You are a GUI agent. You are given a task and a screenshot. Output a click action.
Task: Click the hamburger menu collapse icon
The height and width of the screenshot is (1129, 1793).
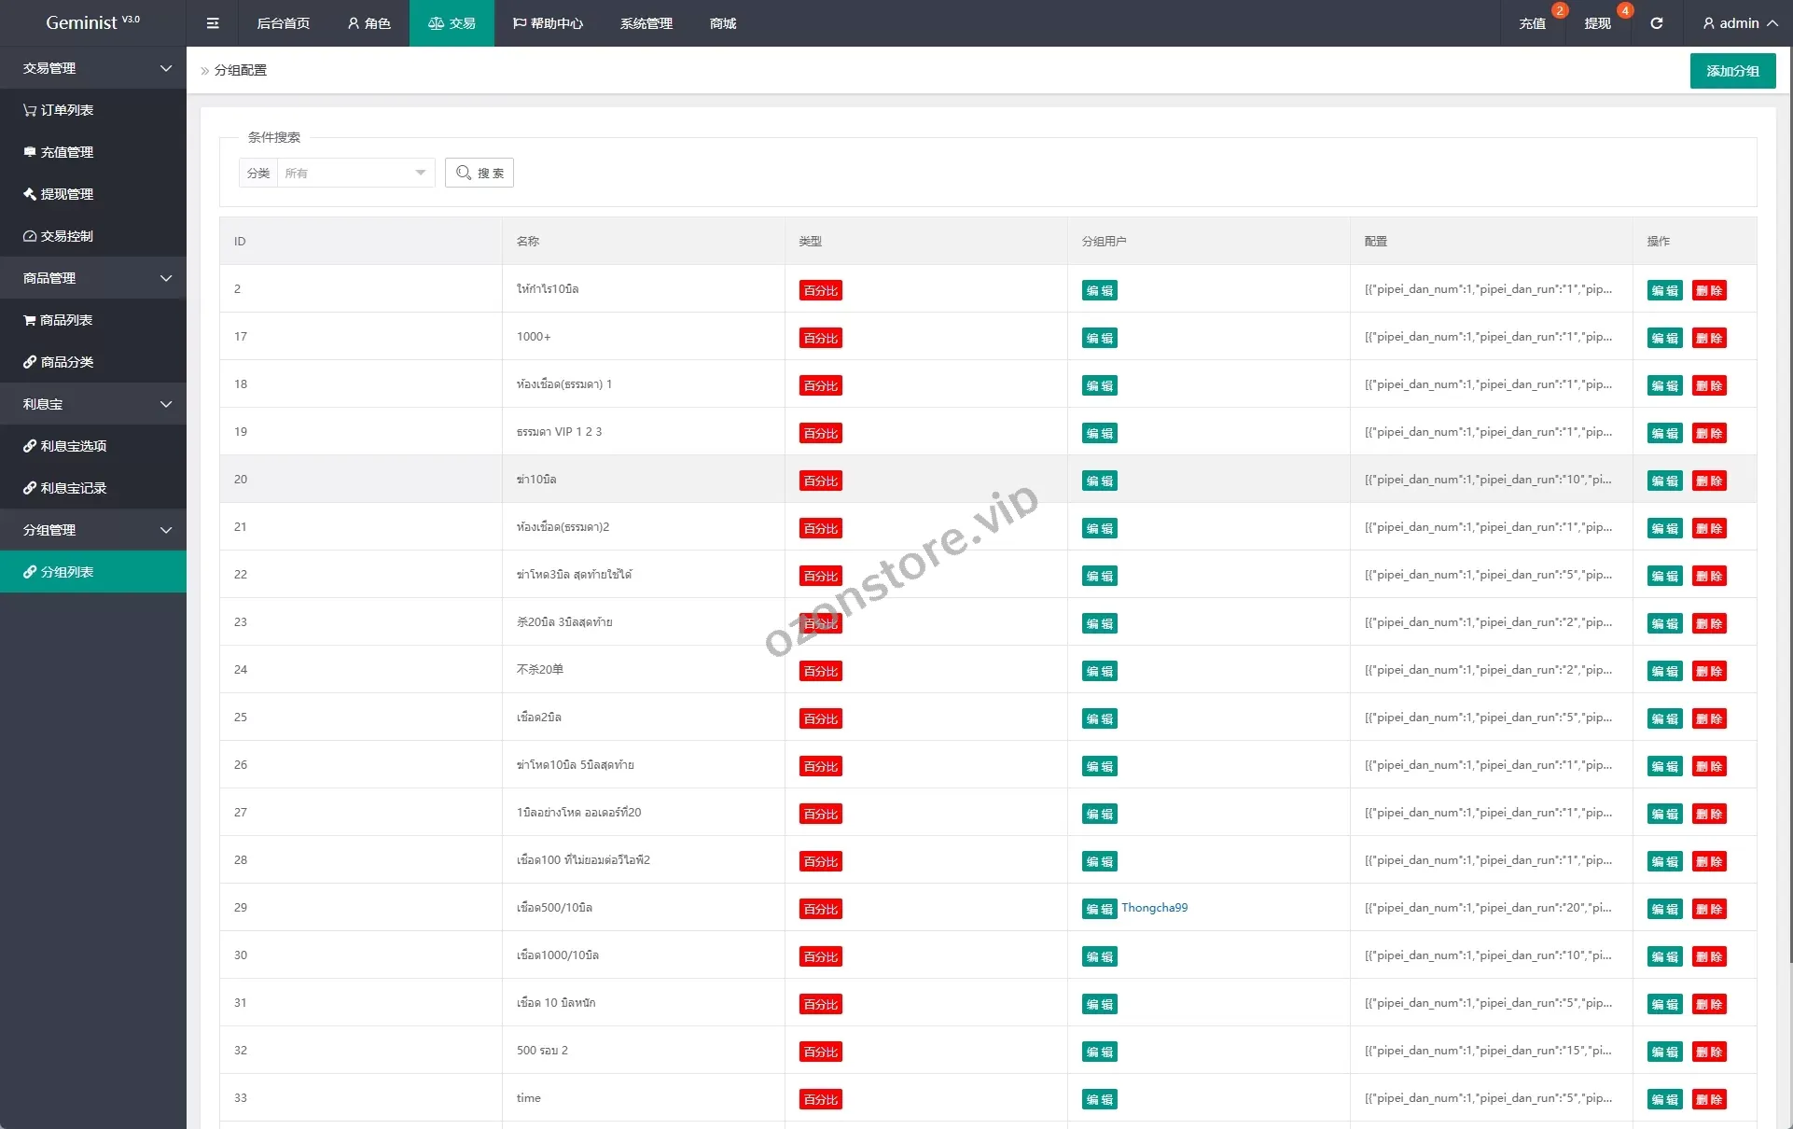213,23
